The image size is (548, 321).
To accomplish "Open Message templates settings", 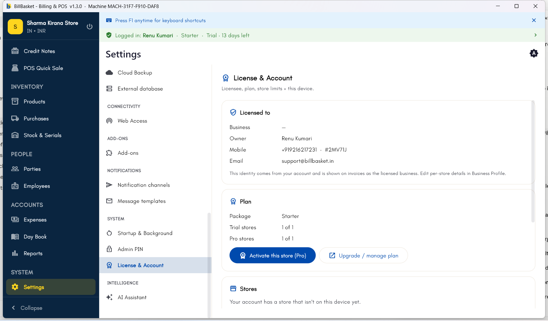I will (155, 201).
